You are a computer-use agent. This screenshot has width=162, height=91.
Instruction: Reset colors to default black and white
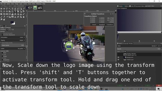click(11, 24)
